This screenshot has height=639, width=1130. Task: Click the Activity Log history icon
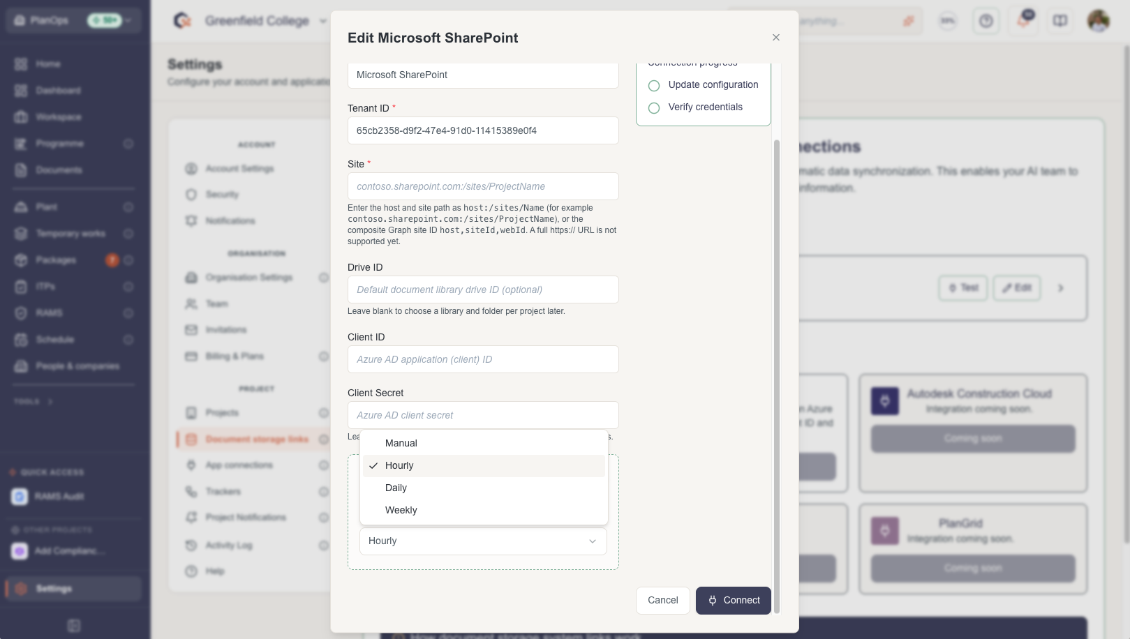[x=191, y=546]
